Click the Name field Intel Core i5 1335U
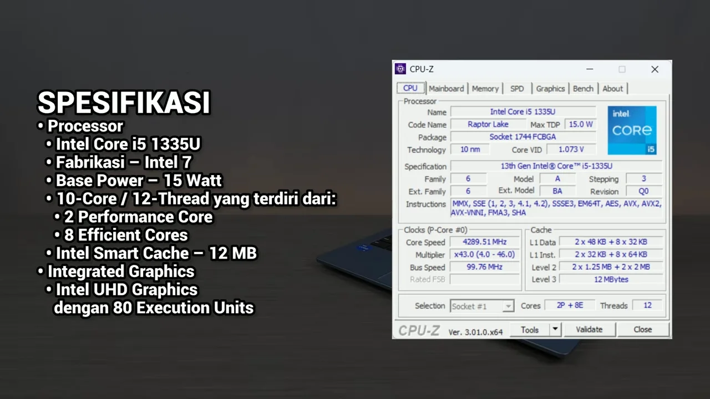The width and height of the screenshot is (710, 399). (x=523, y=112)
